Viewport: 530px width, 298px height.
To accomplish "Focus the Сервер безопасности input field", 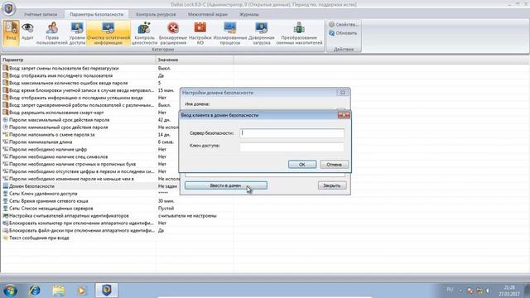I will point(292,133).
